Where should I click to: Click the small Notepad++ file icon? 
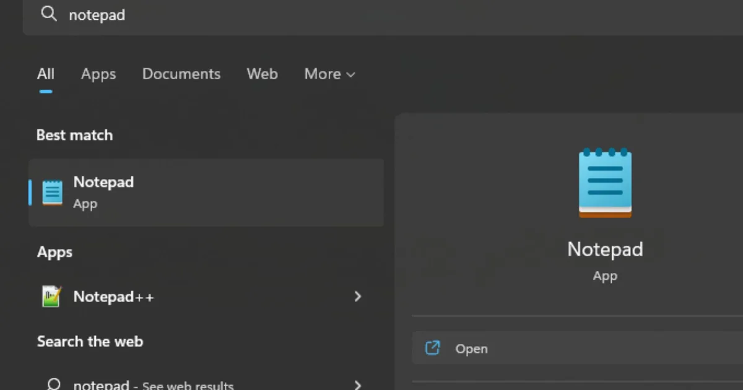(50, 296)
